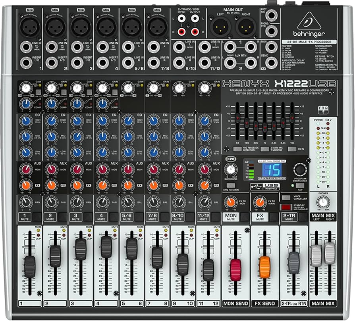The width and height of the screenshot is (355, 321).
Task: Mute channel 5/6
Action: click(x=127, y=217)
